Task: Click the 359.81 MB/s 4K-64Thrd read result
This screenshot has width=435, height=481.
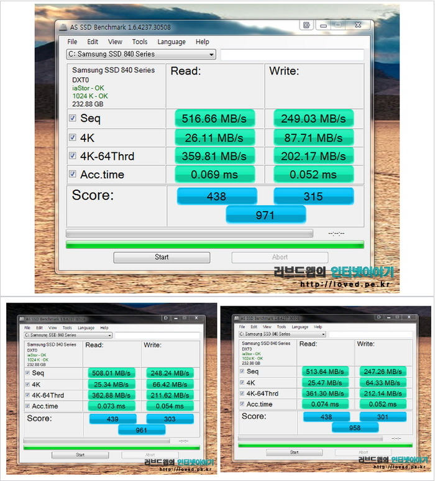Action: [x=214, y=156]
